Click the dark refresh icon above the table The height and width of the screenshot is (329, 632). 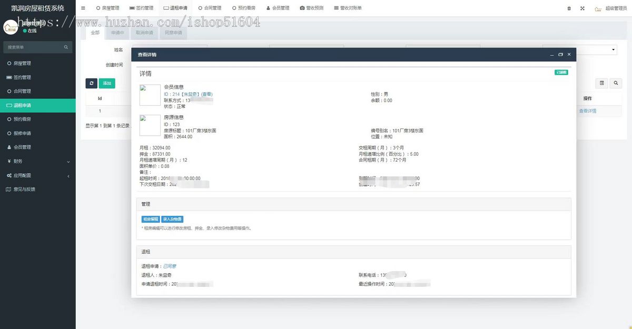(91, 83)
